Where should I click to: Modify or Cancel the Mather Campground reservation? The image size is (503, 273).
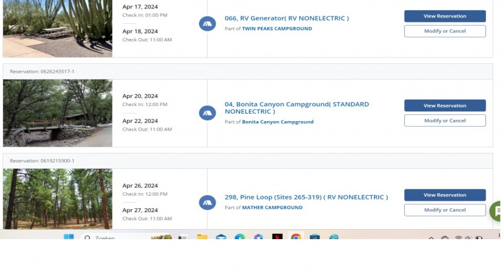[x=445, y=210]
